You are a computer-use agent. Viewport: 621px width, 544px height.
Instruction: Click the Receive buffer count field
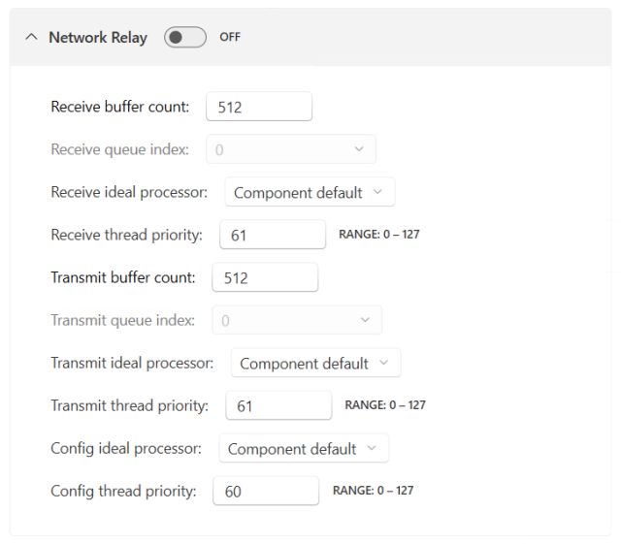pyautogui.click(x=259, y=107)
